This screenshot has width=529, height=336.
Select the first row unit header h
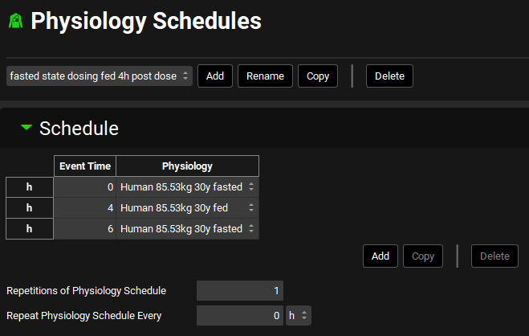(30, 186)
